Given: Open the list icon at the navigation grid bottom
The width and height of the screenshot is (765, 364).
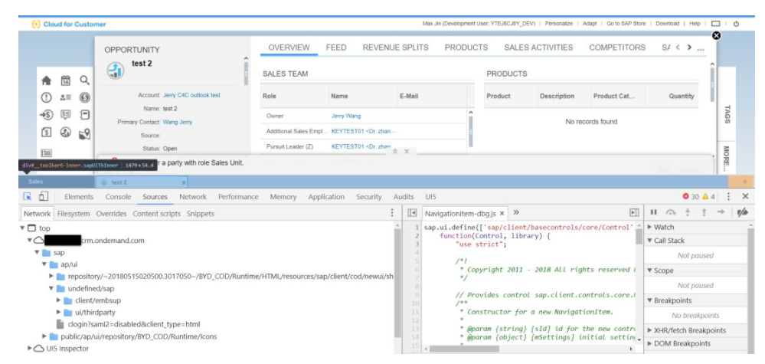Looking at the screenshot, I should [47, 153].
